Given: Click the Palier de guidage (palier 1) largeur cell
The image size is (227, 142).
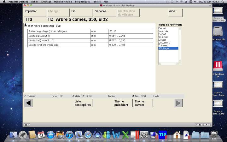Looking at the screenshot, I should [x=59, y=31].
